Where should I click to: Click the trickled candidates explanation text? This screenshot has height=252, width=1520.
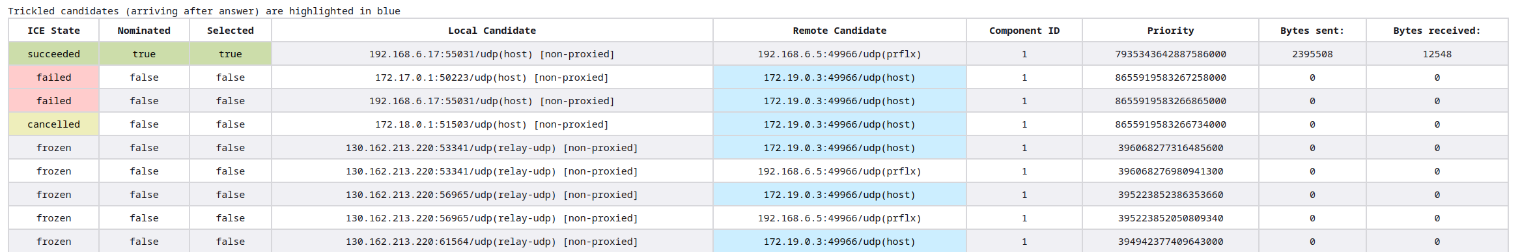pos(204,11)
